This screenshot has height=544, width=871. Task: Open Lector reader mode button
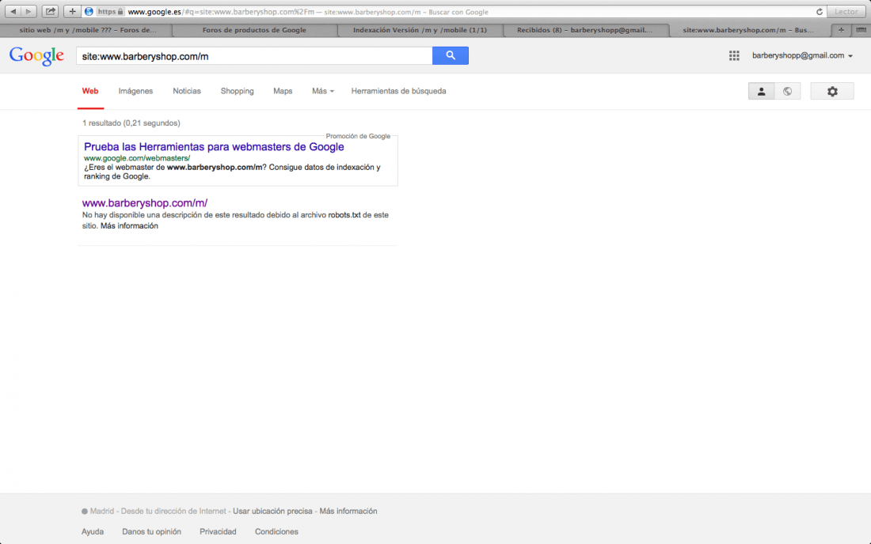click(x=846, y=11)
